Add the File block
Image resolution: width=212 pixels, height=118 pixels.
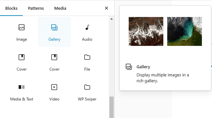(87, 62)
